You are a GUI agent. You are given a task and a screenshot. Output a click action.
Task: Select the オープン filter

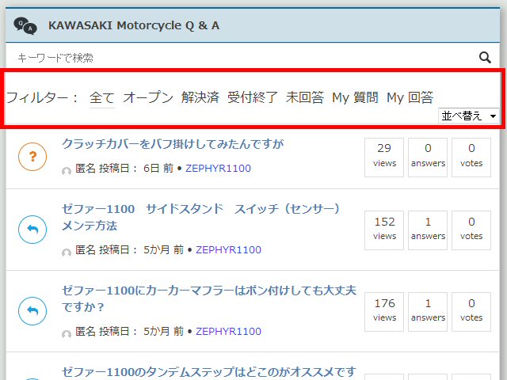pos(148,97)
